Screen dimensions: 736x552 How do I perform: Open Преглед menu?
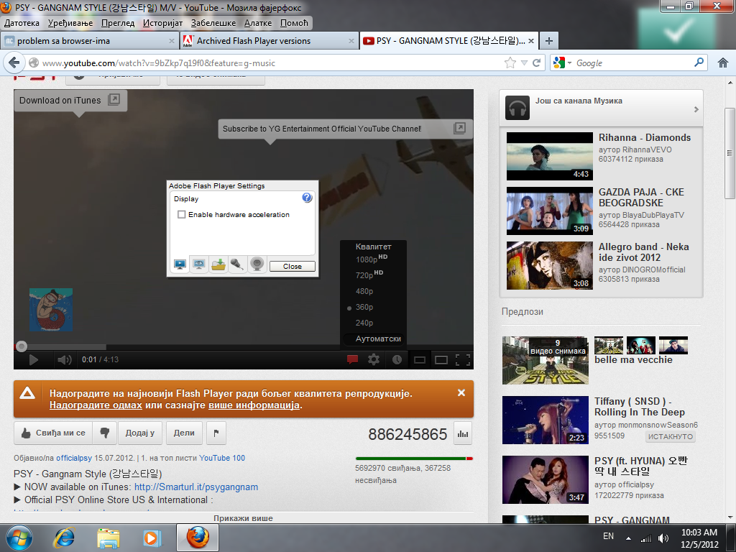coord(118,23)
